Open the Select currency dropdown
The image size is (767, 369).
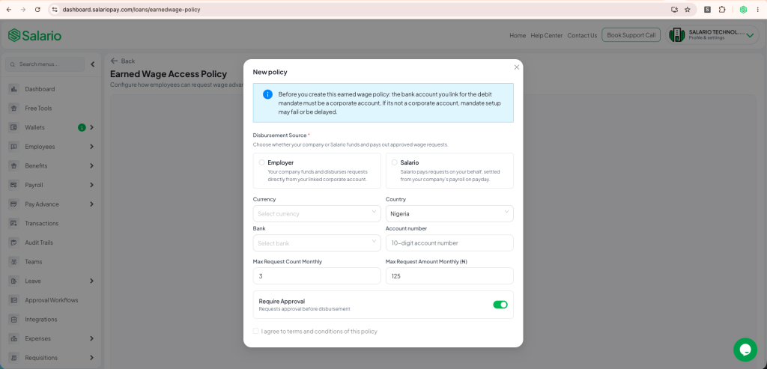(317, 213)
